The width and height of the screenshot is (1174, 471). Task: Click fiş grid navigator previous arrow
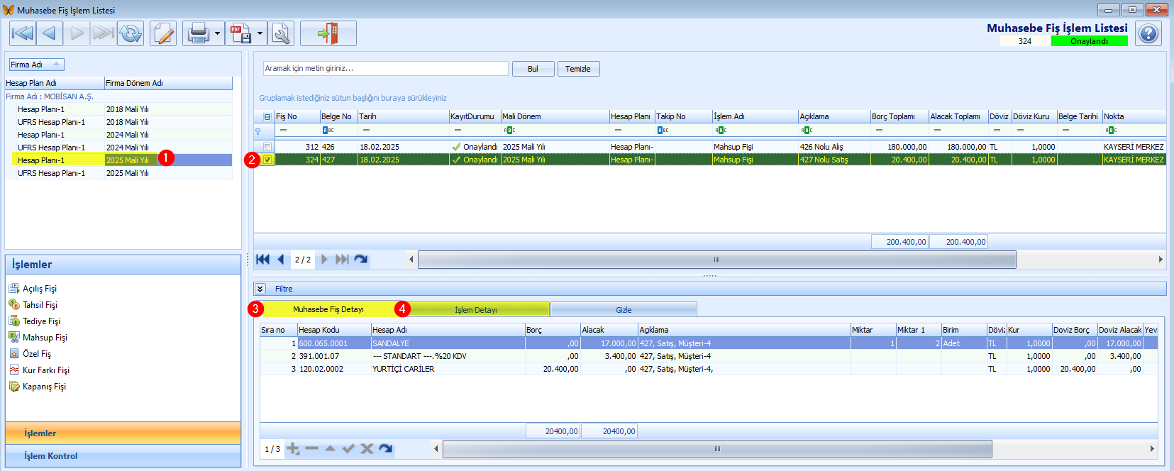point(281,260)
